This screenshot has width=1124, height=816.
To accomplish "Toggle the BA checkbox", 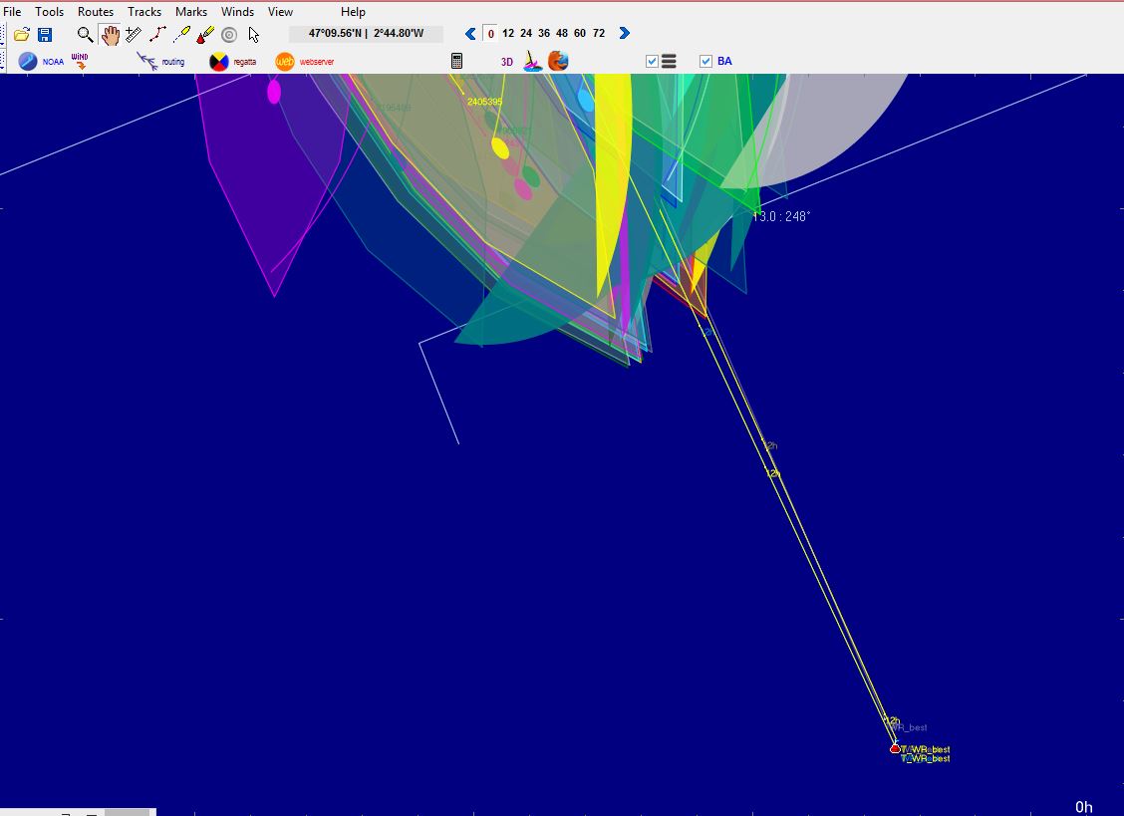I will (706, 62).
